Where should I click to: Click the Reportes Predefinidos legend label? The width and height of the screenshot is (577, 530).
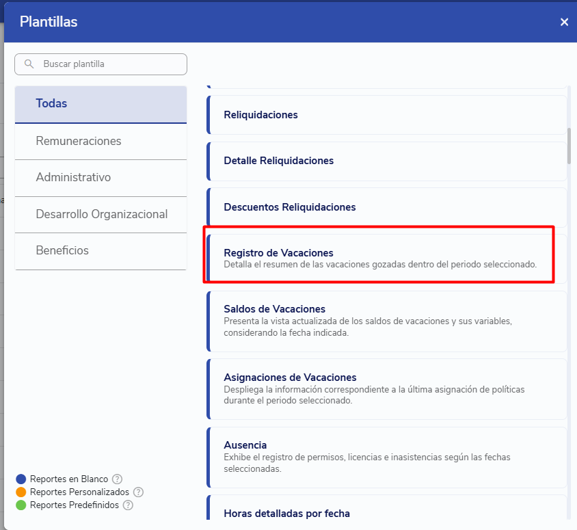[75, 505]
